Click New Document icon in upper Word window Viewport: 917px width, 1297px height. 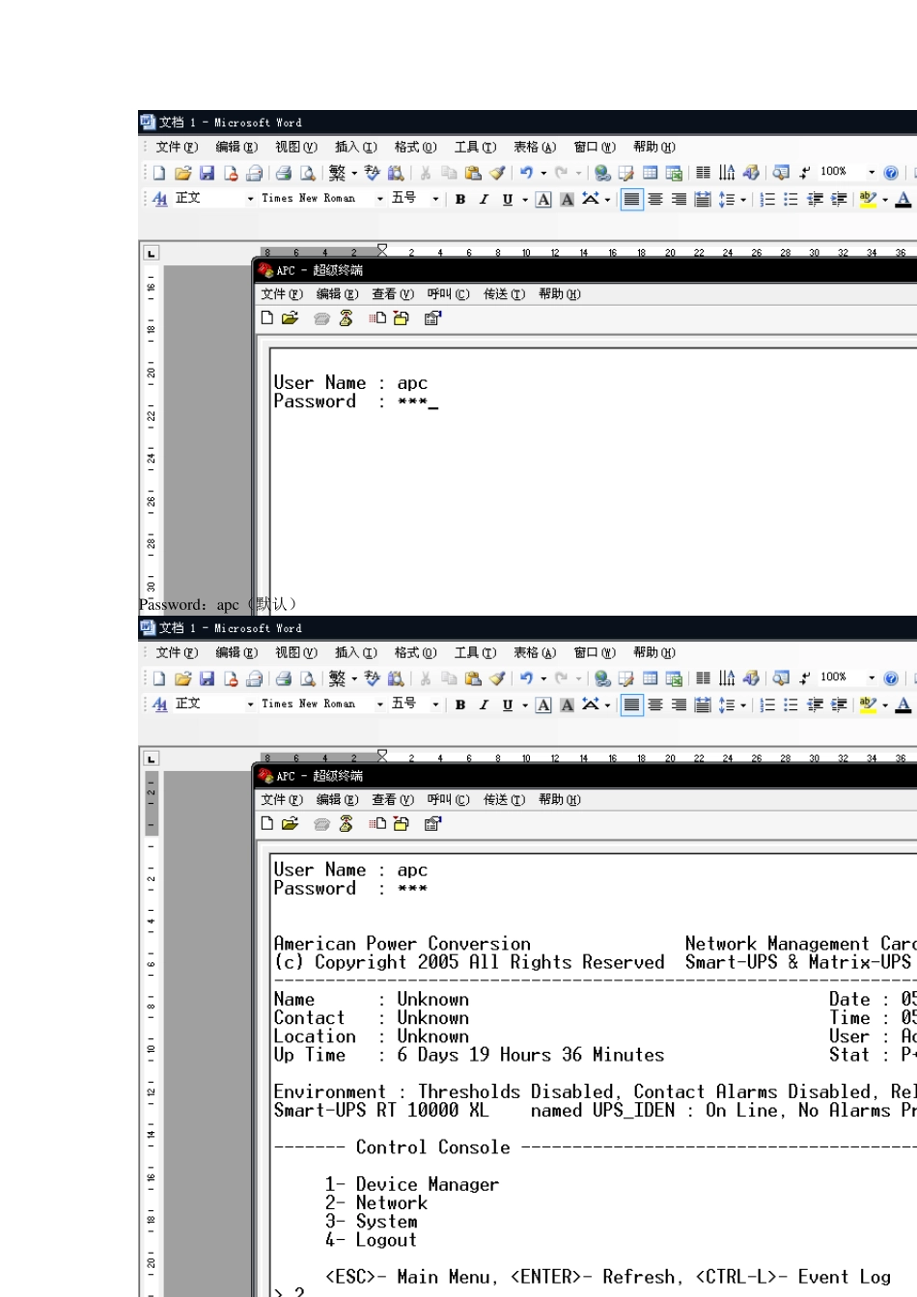159,173
